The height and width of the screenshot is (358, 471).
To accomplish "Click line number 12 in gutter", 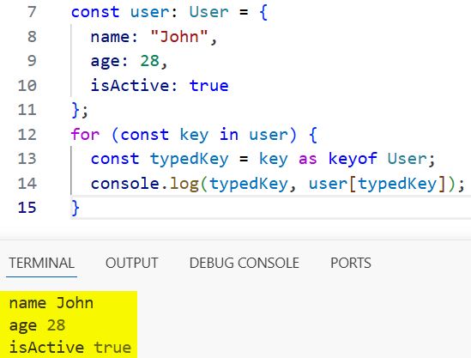I will click(27, 135).
